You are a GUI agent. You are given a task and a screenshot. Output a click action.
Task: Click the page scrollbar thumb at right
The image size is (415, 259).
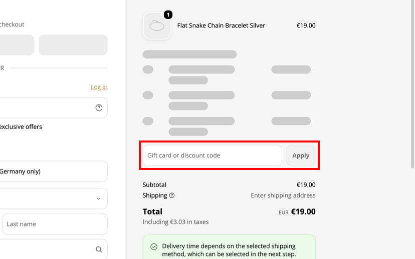tap(412, 84)
